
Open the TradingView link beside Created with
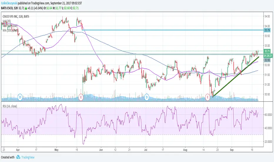pyautogui.click(x=28, y=157)
